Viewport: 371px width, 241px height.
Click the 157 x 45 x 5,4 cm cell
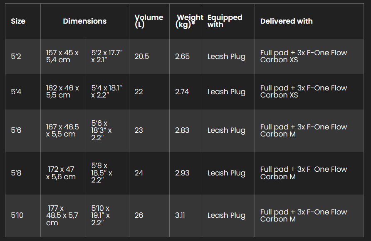click(62, 56)
